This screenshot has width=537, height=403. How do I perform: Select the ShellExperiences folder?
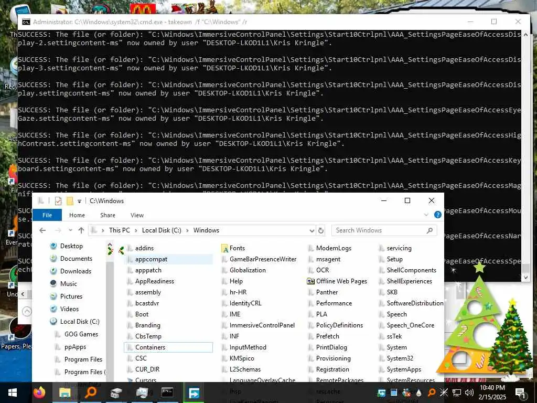click(409, 281)
